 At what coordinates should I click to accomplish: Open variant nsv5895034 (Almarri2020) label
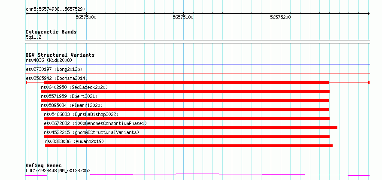coord(72,105)
